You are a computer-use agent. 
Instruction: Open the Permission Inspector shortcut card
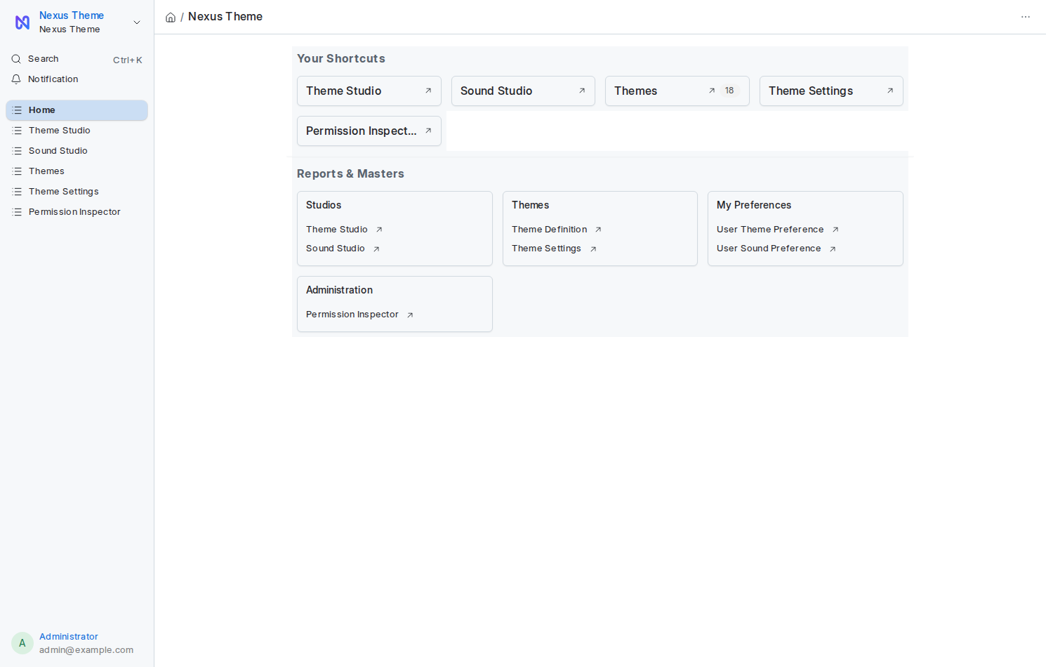click(x=369, y=131)
